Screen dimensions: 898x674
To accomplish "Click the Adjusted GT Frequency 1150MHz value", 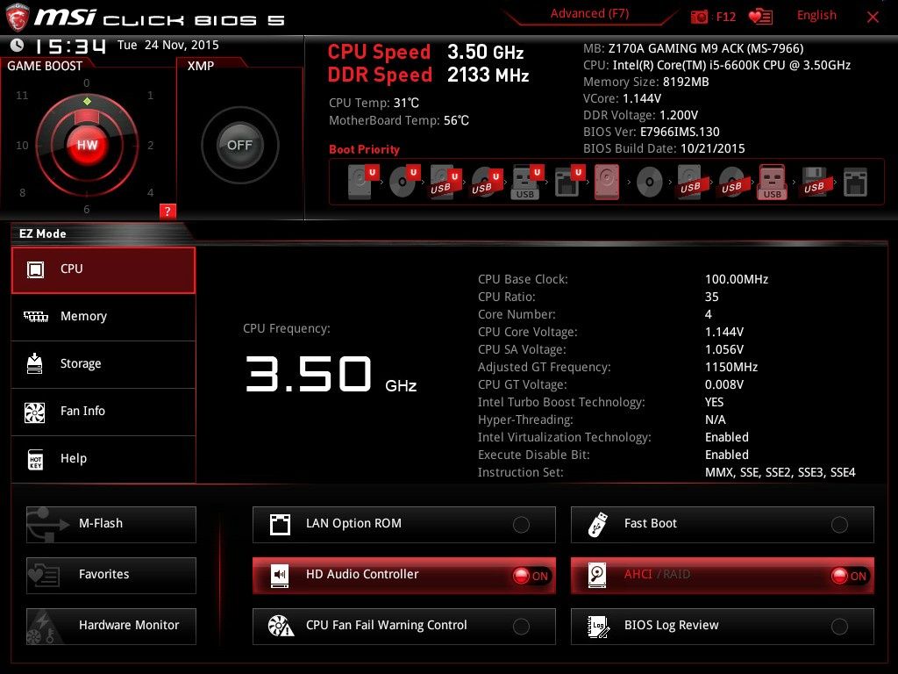I will point(731,367).
